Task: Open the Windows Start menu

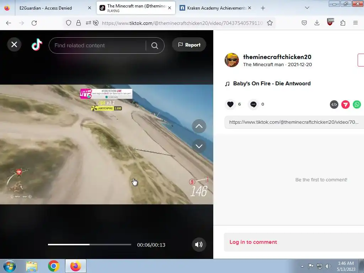Action: click(10, 266)
